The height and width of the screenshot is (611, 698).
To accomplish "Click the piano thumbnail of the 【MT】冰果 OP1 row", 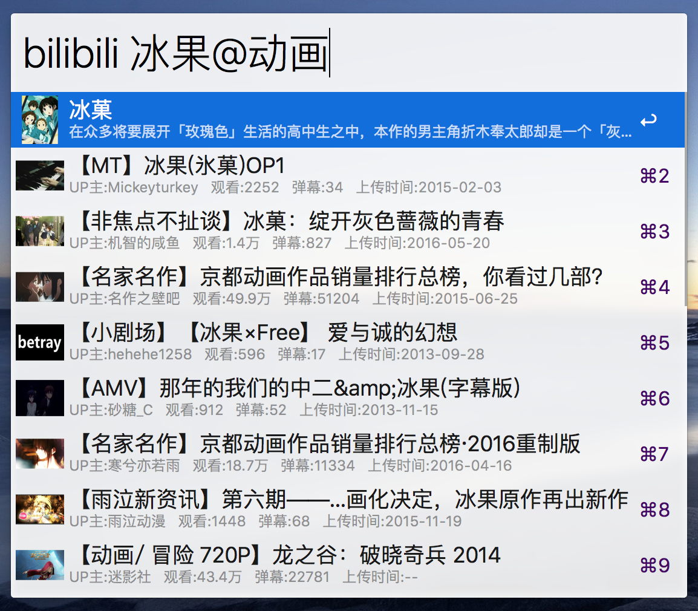I will 40,175.
